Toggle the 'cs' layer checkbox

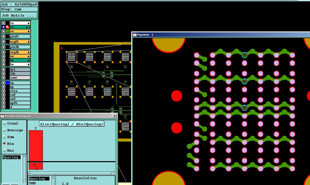(4, 31)
